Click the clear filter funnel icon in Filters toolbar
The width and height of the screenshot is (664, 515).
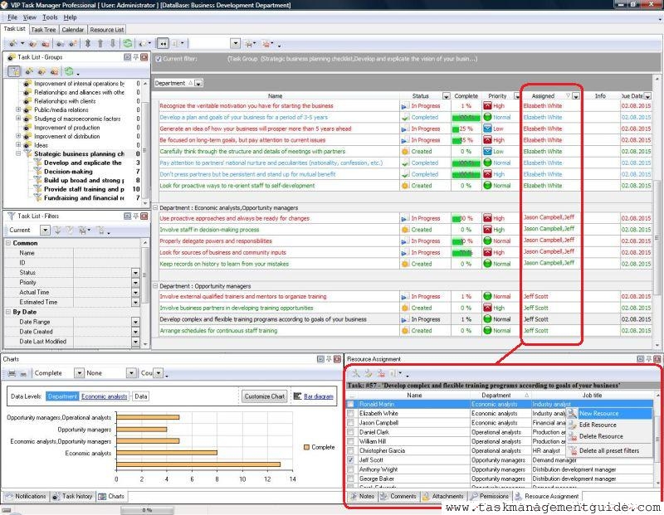point(70,230)
